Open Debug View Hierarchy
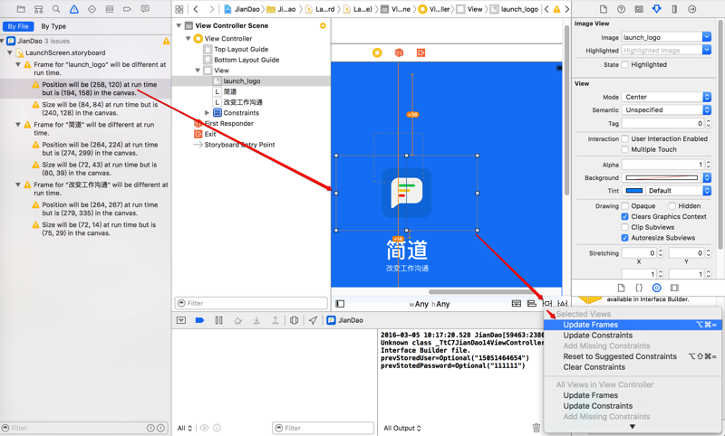 pyautogui.click(x=294, y=320)
